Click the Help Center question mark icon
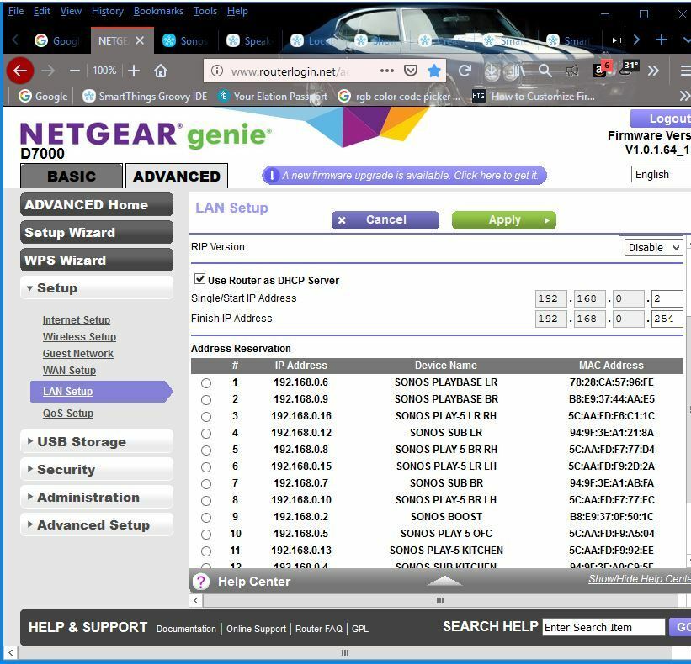The height and width of the screenshot is (664, 691). pyautogui.click(x=201, y=582)
